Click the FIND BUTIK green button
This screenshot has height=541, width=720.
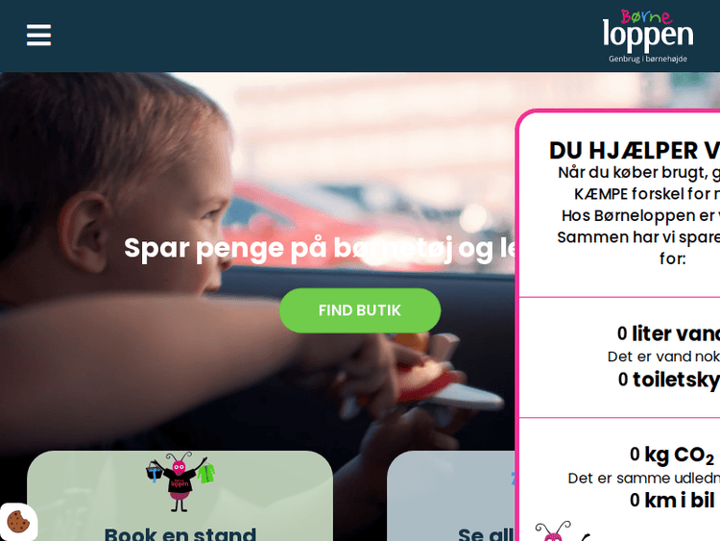pyautogui.click(x=360, y=310)
